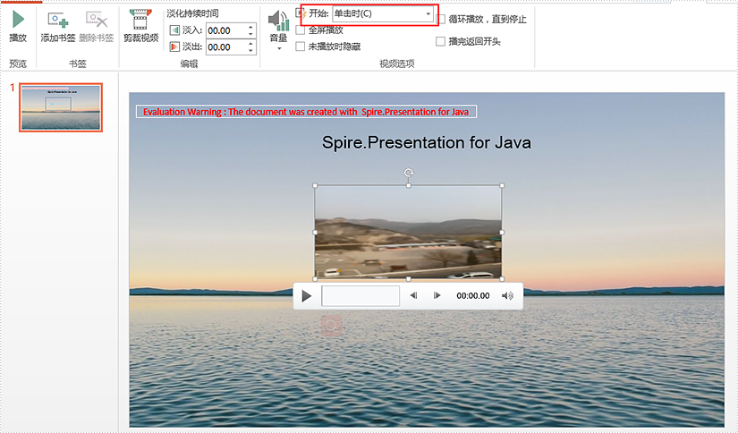
Task: Enable 循环播放，直到停止 loop checkbox
Action: click(440, 20)
